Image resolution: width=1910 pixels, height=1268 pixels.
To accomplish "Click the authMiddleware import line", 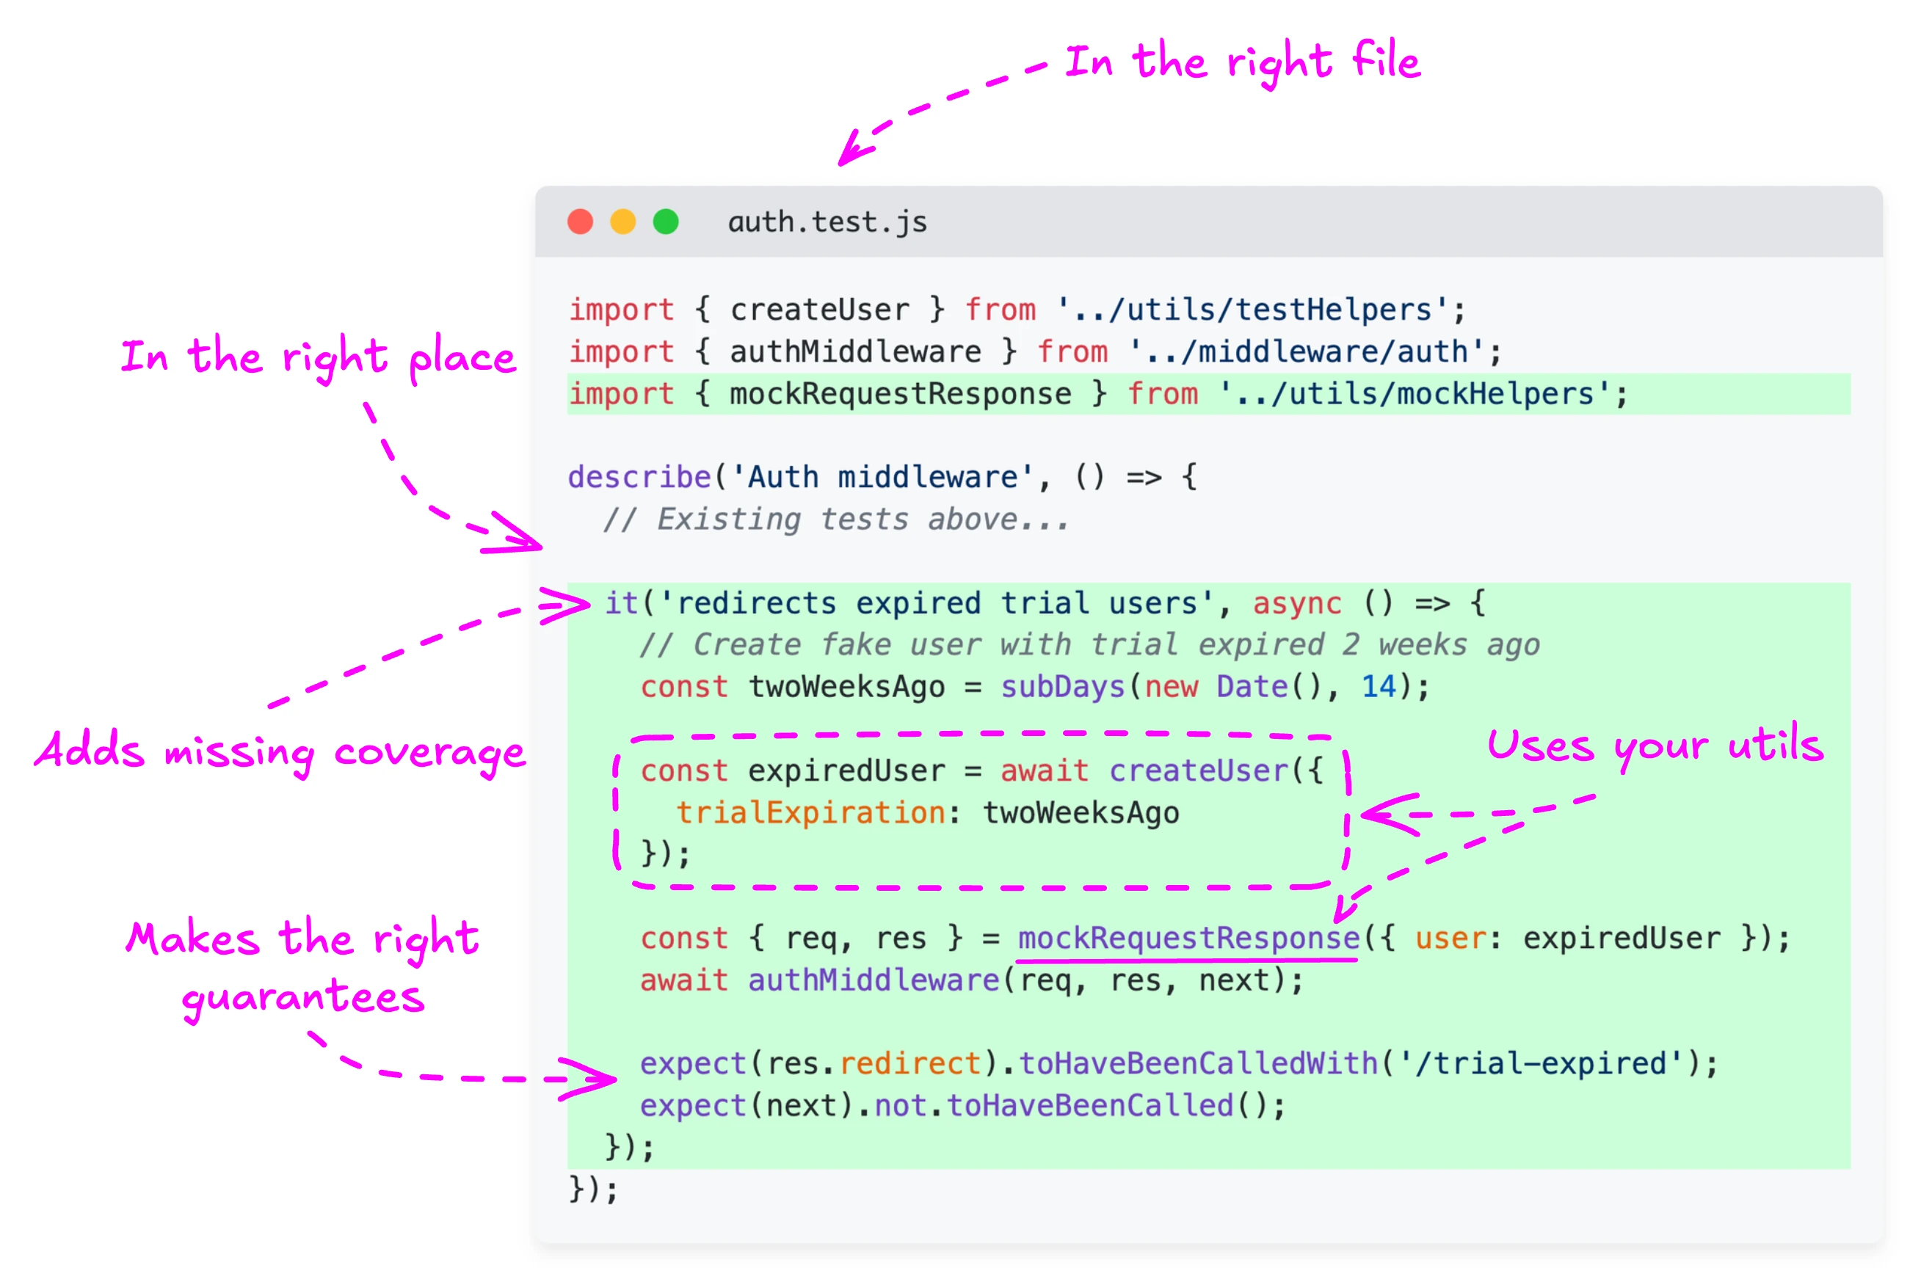I will point(1031,351).
